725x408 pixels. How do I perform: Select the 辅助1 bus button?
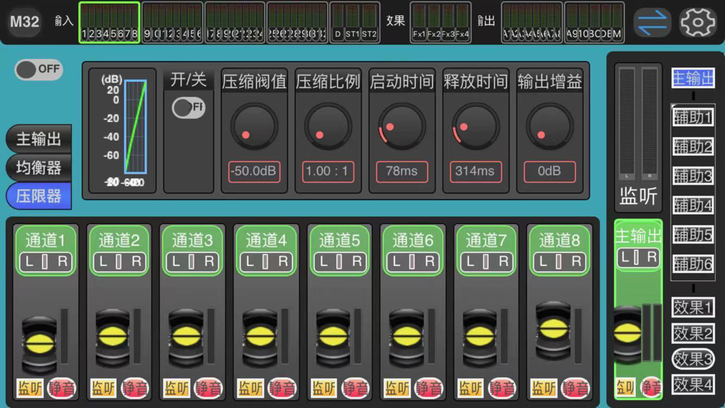click(x=692, y=117)
